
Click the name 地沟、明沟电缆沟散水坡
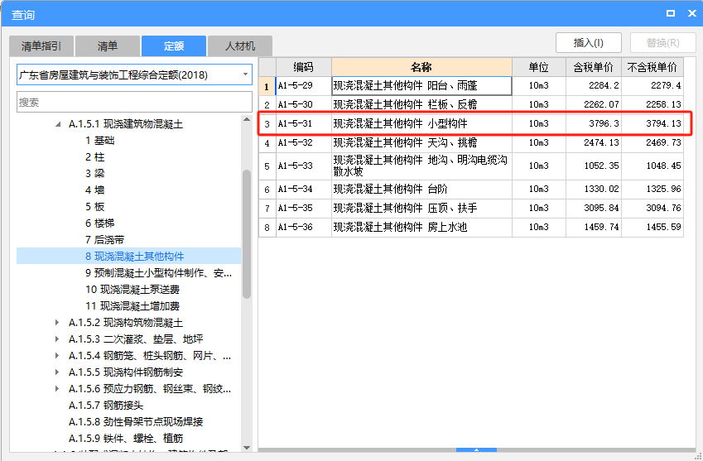point(420,166)
